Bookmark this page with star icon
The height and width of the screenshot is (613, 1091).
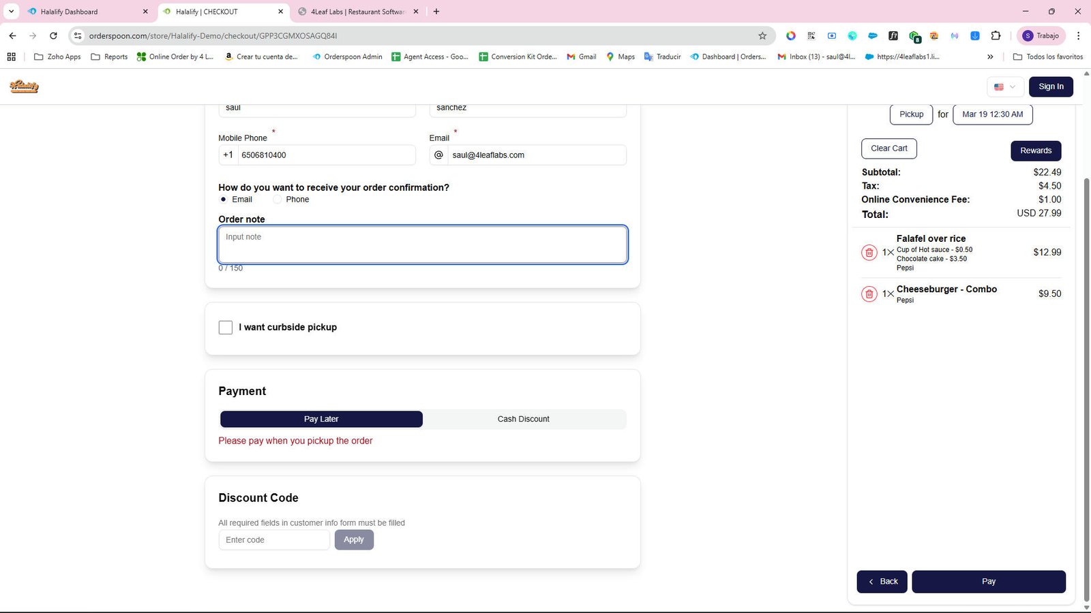[x=762, y=35]
